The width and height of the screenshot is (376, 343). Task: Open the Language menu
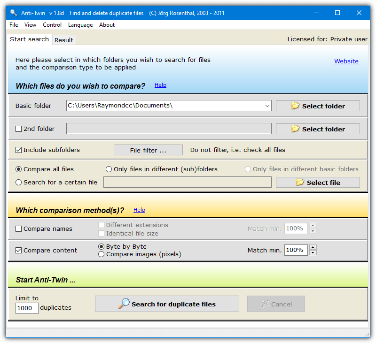[x=80, y=25]
